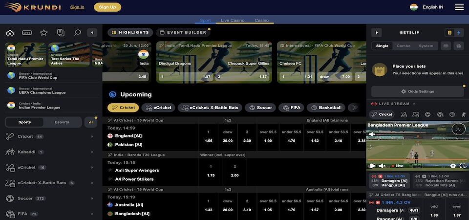Open the statistics bar-chart icon
This screenshot has height=220, width=469.
coord(91,122)
